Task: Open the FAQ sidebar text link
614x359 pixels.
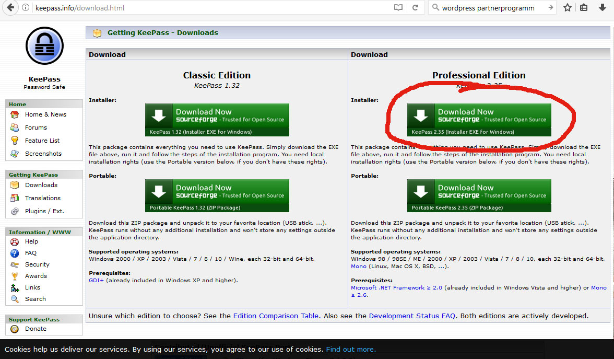Action: 30,253
